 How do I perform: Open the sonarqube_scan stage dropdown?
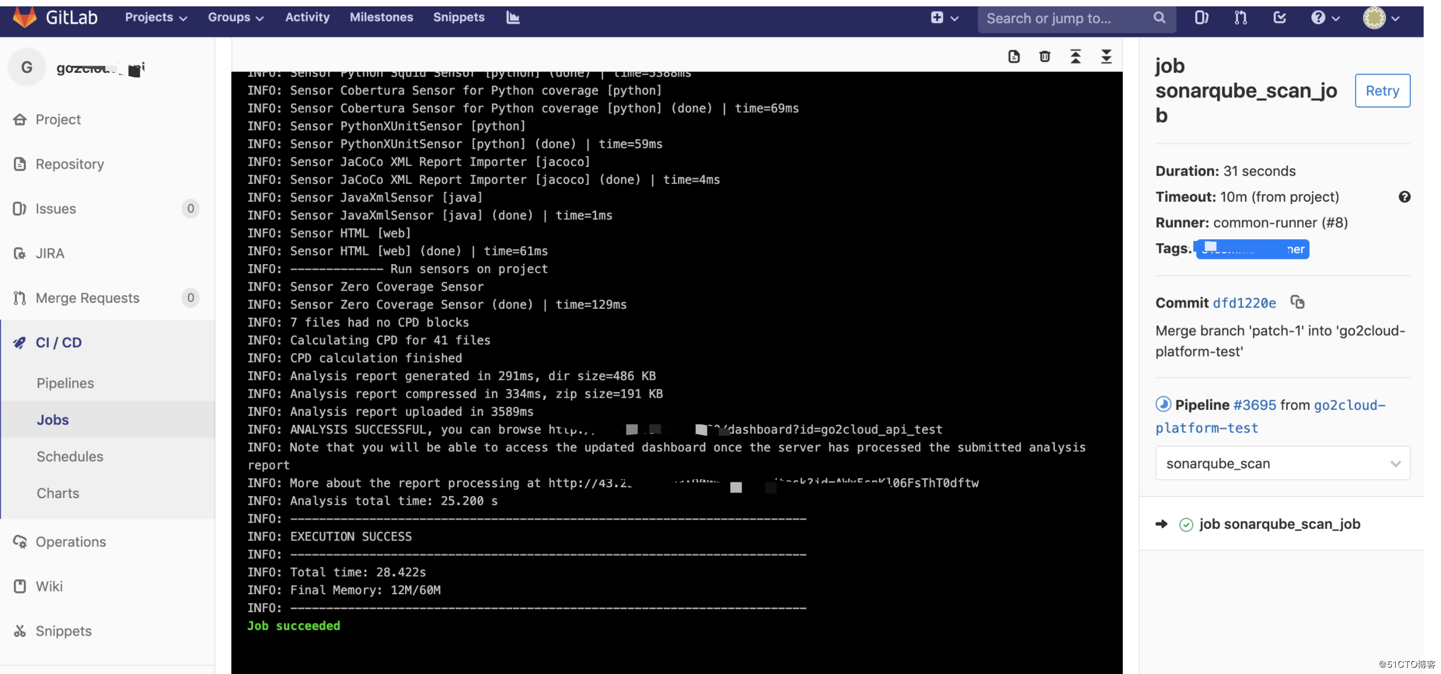pyautogui.click(x=1282, y=464)
